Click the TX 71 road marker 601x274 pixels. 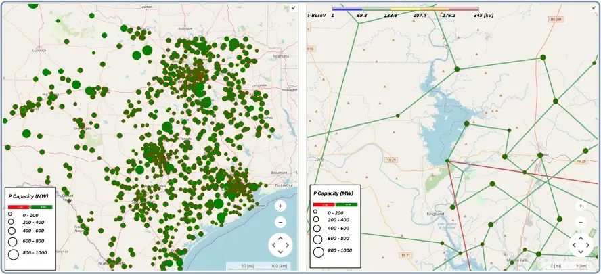405,255
